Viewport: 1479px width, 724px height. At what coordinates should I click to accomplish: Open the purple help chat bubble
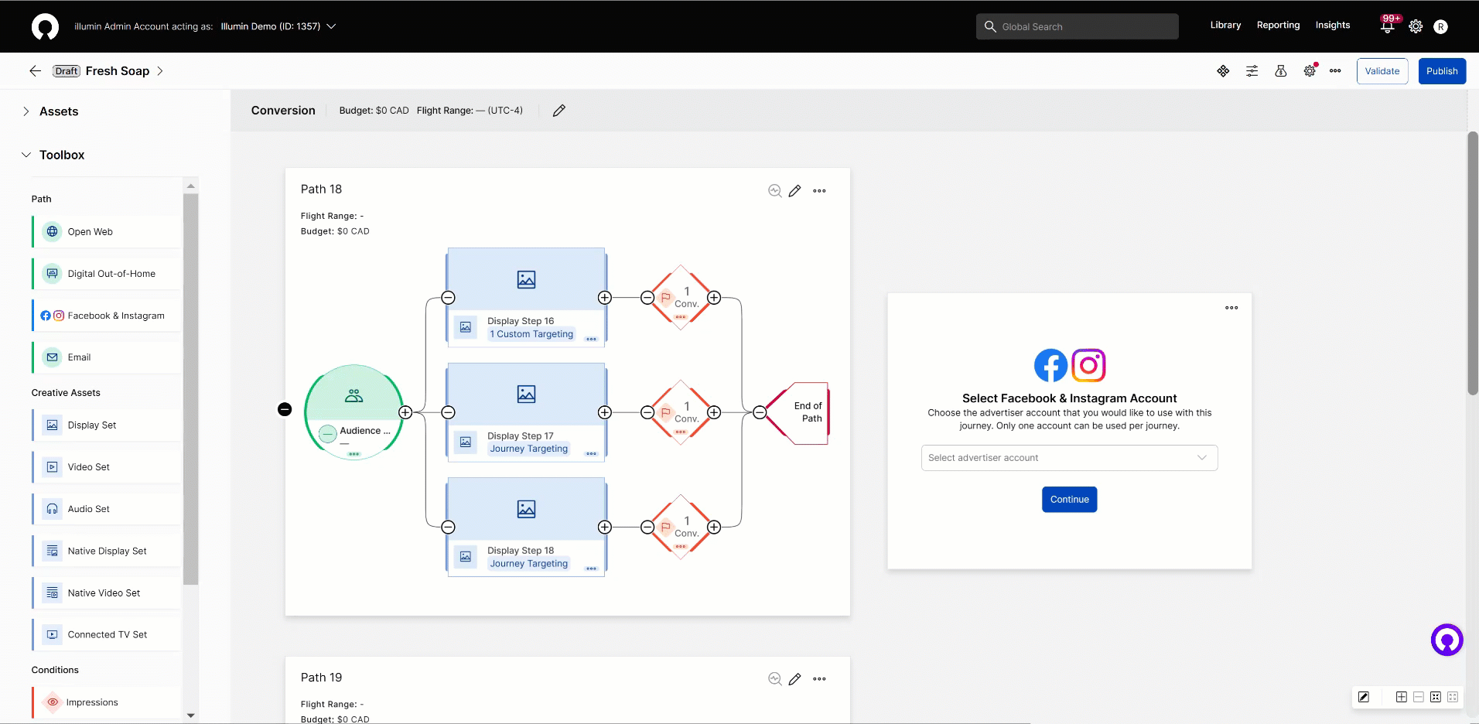[1447, 640]
